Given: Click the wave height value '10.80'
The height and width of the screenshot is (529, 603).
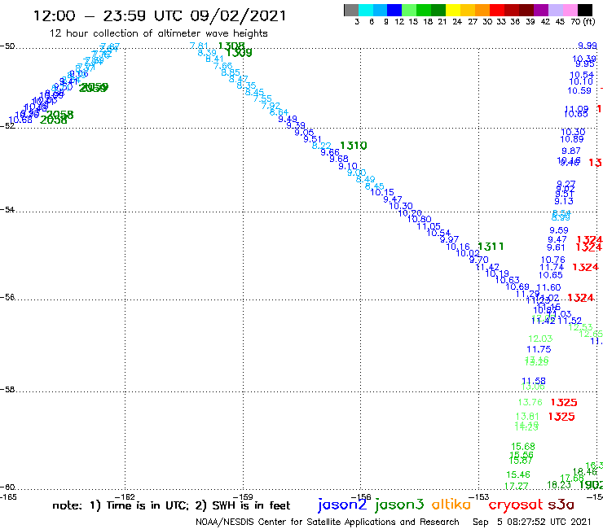Looking at the screenshot, I should point(419,219).
